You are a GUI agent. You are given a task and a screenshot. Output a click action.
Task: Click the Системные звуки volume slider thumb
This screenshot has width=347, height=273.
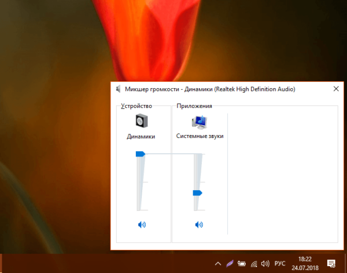point(197,193)
